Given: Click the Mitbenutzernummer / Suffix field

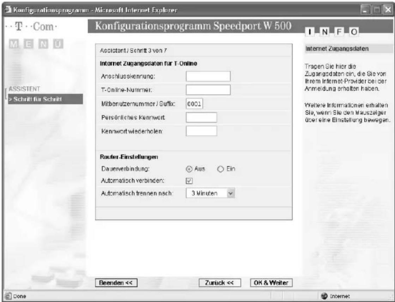Looking at the screenshot, I should pos(194,104).
